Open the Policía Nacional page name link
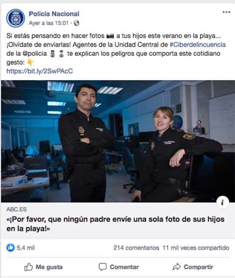 point(54,14)
